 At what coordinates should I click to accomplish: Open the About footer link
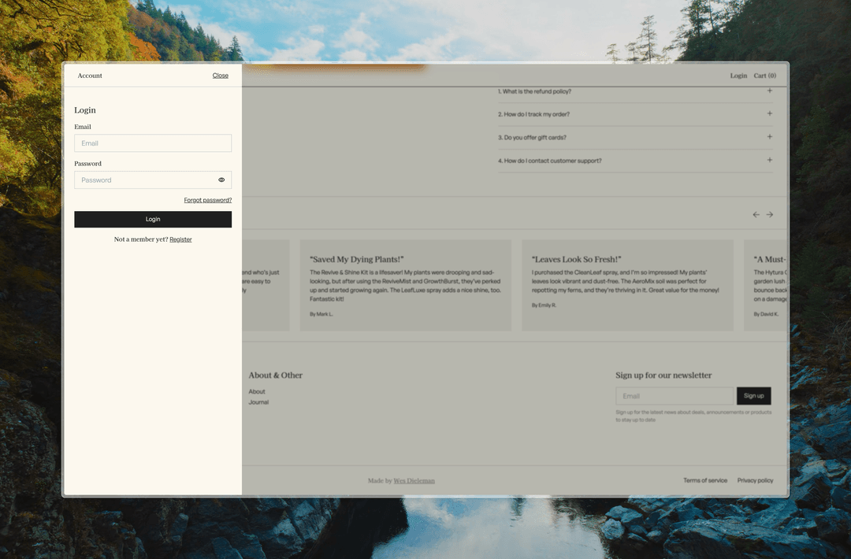(257, 391)
